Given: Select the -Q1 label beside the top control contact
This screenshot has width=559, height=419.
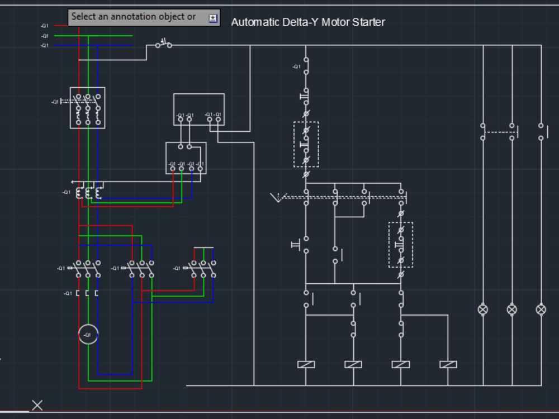Looking at the screenshot, I should (296, 66).
